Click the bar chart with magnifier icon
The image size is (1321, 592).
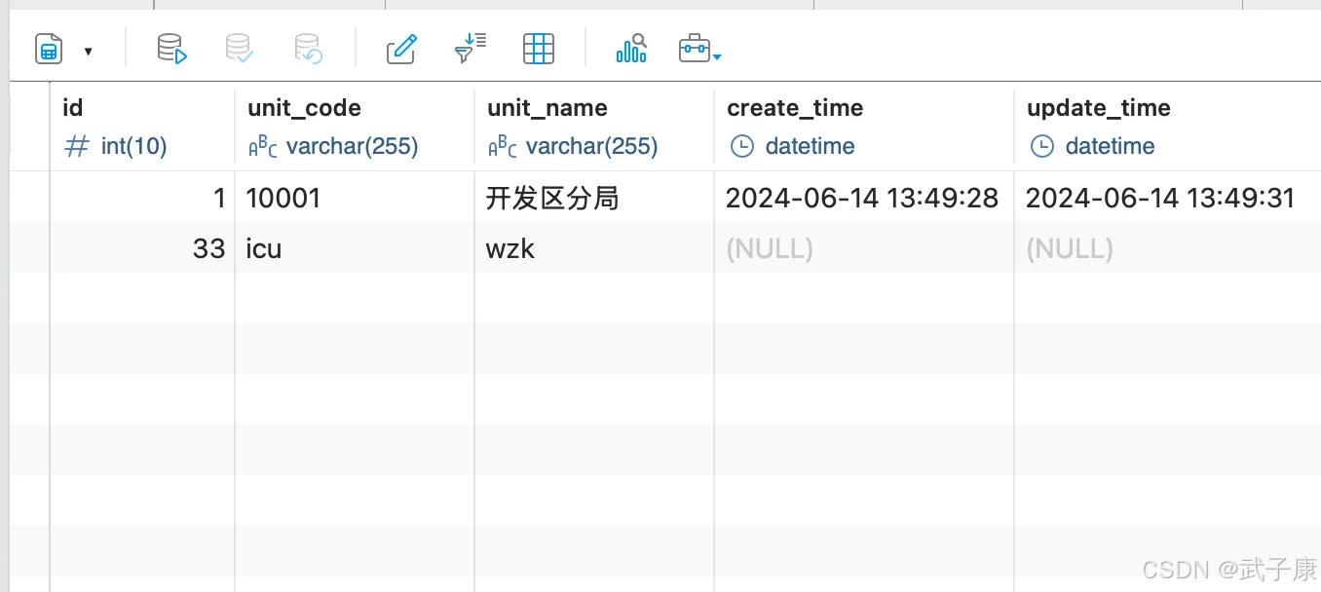631,49
